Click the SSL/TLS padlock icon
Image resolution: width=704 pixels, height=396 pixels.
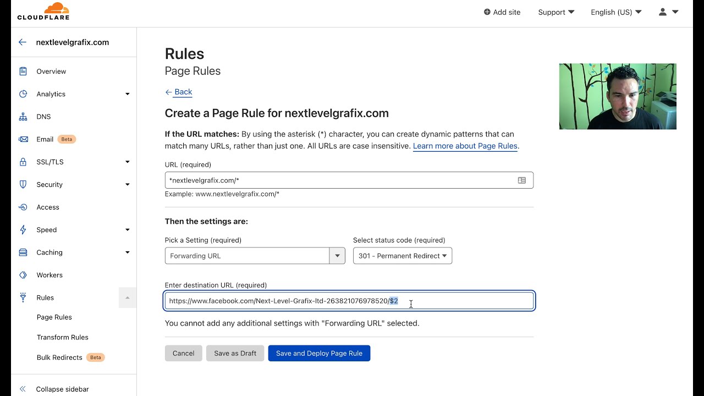click(x=23, y=162)
